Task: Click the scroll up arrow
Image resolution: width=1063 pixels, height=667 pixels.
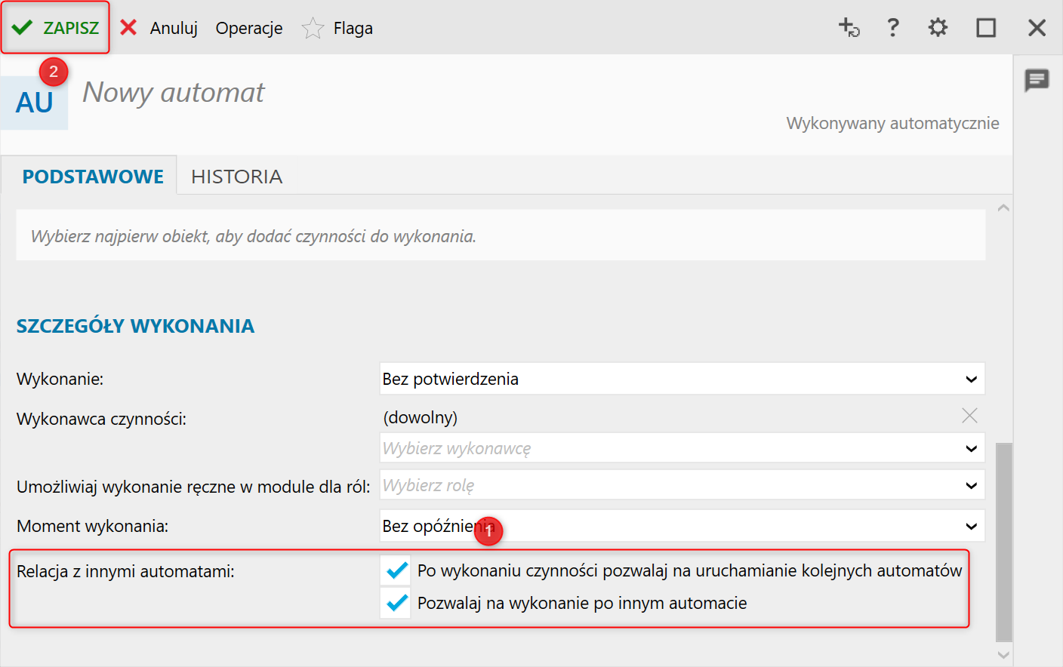Action: tap(1003, 207)
